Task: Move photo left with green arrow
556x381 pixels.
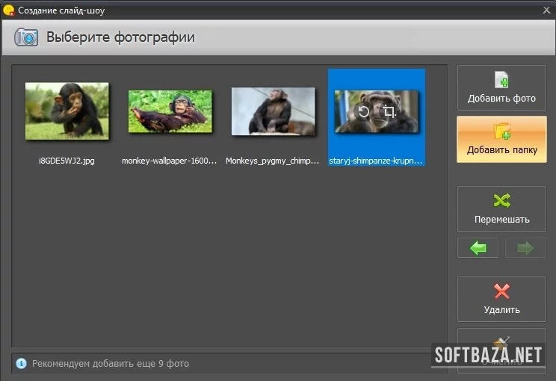Action: [478, 248]
